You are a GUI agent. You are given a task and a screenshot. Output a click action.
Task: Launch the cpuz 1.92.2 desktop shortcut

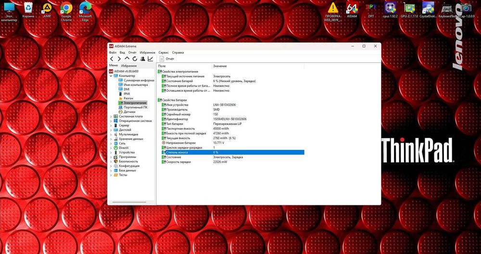[390, 11]
